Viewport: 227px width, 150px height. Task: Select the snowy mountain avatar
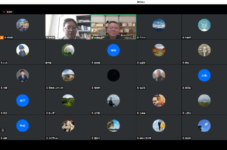pos(159,25)
